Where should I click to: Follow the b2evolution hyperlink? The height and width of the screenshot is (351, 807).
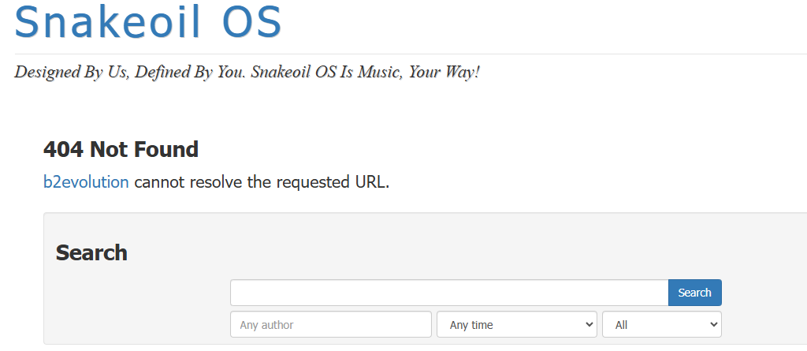pos(86,182)
